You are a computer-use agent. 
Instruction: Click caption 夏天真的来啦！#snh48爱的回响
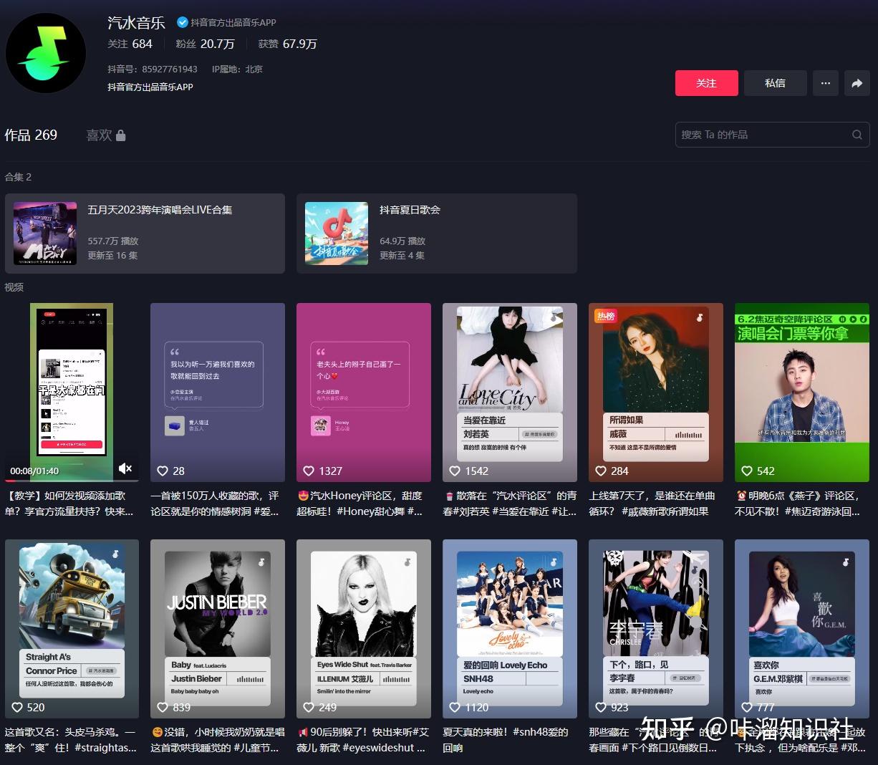506,740
